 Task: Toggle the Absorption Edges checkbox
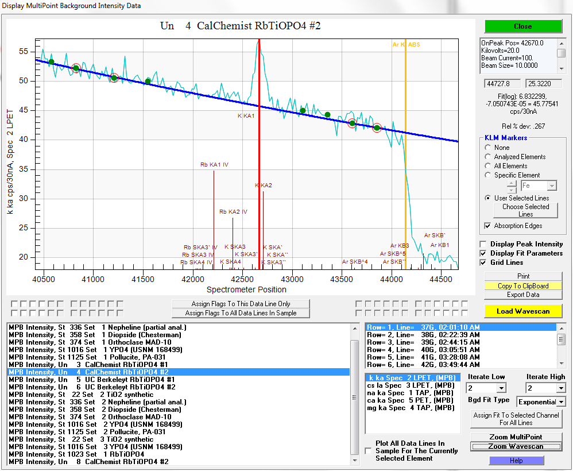(x=488, y=226)
